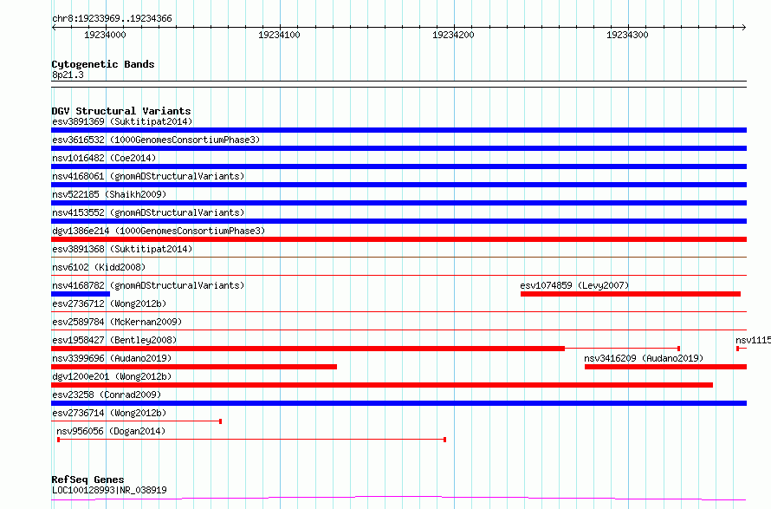Click the red bar under nsv3416209
The image size is (771, 509).
pyautogui.click(x=666, y=367)
